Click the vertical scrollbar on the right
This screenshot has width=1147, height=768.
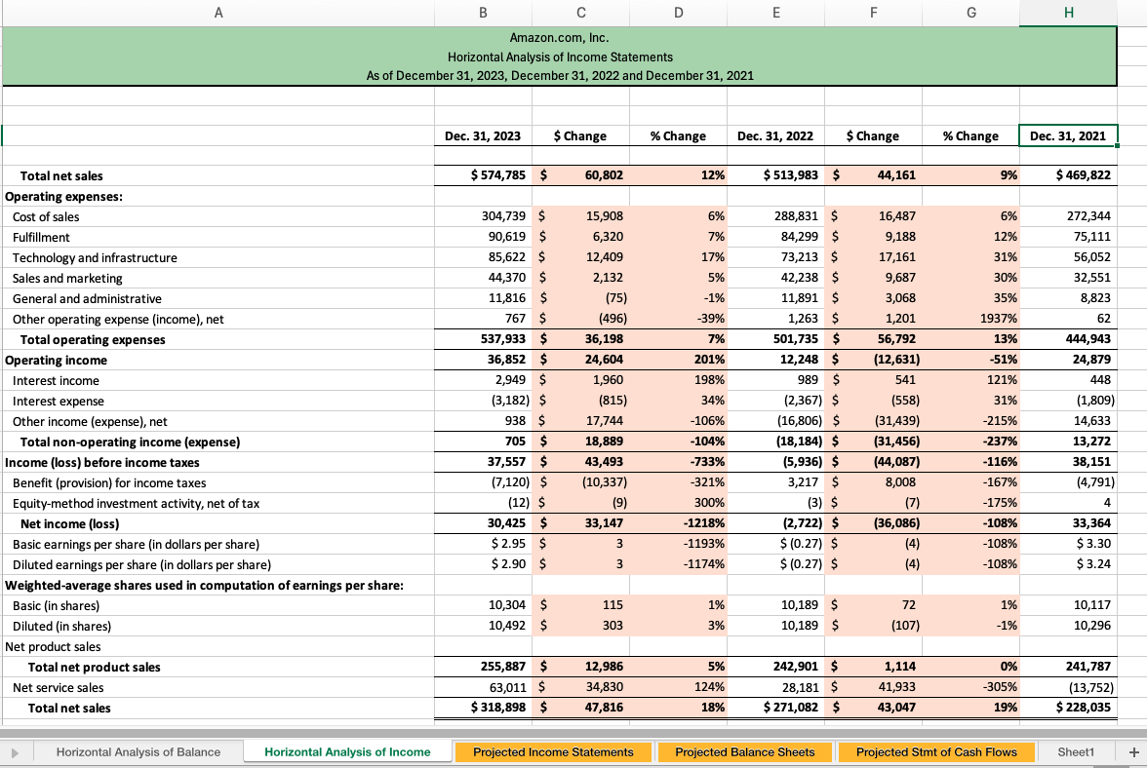tap(1142, 390)
